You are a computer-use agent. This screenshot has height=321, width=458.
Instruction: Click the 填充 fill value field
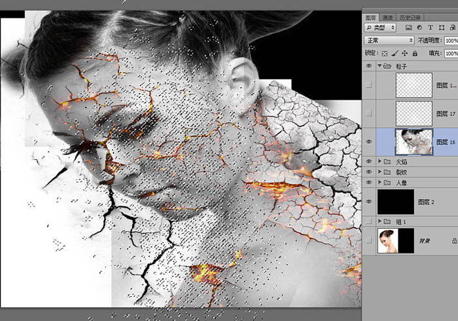451,53
